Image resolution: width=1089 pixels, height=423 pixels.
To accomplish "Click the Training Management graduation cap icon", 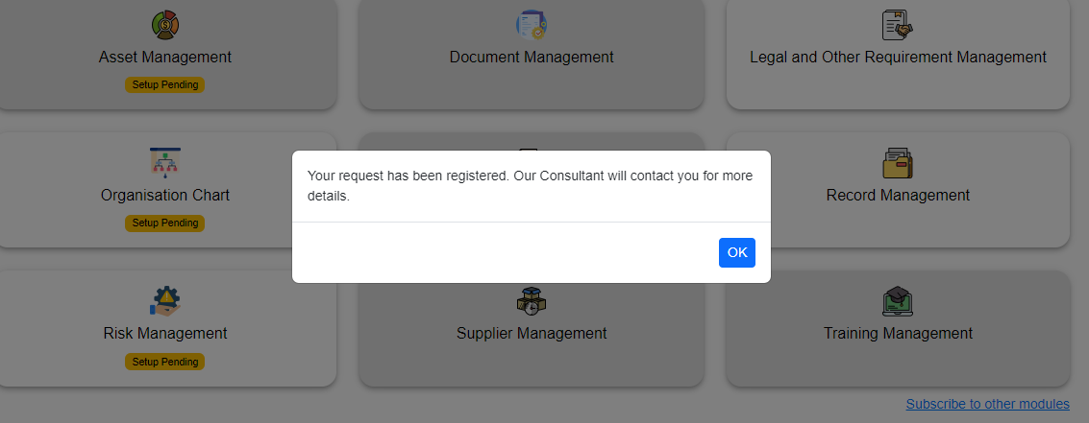I will (x=898, y=301).
